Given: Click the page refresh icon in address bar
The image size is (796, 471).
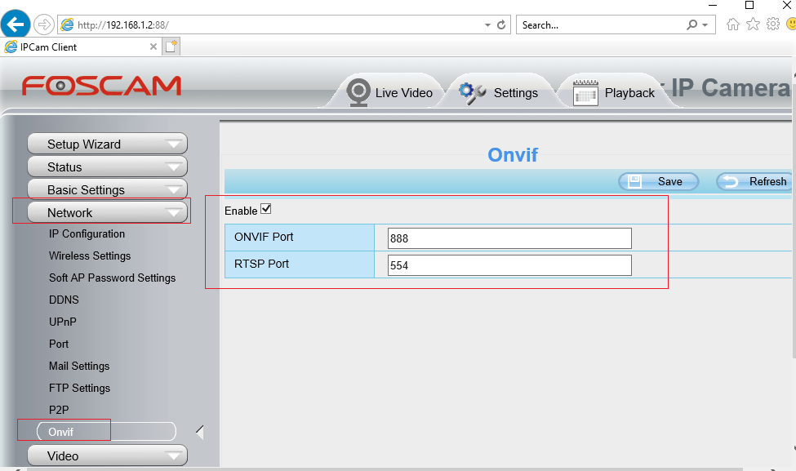Looking at the screenshot, I should (x=501, y=24).
